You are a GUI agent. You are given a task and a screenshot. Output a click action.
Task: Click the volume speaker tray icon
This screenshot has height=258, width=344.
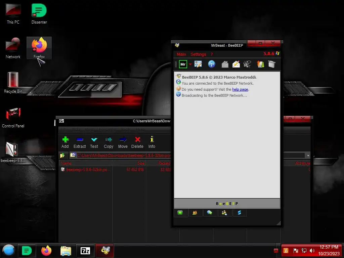[312, 251]
